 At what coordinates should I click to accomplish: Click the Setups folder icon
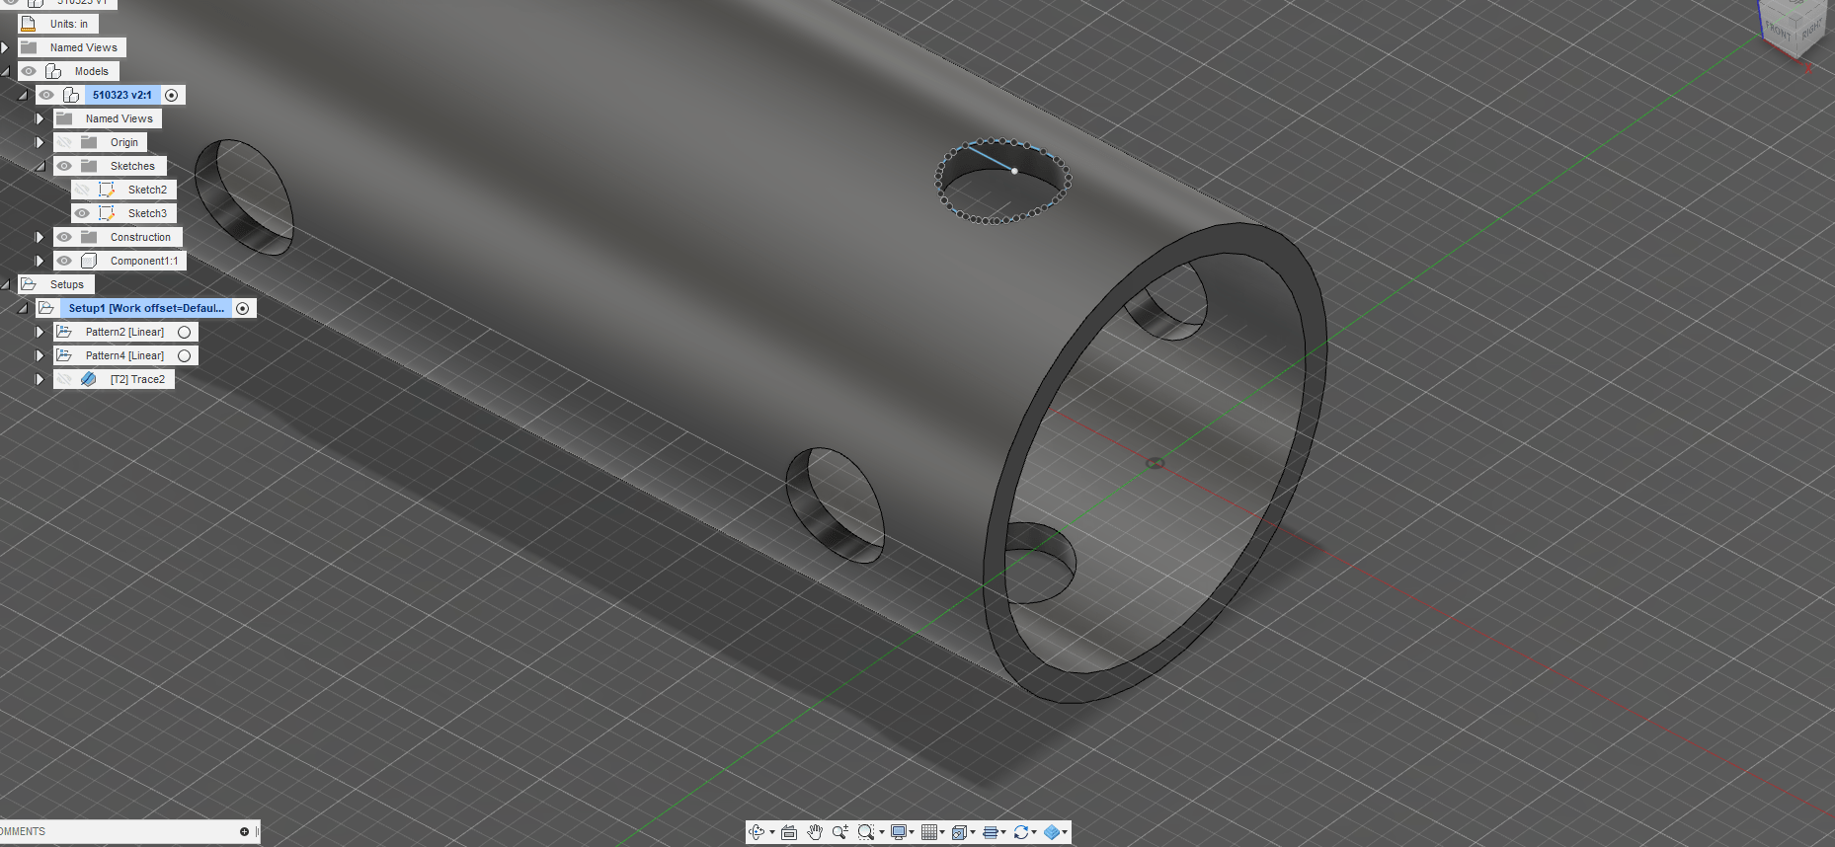coord(29,284)
